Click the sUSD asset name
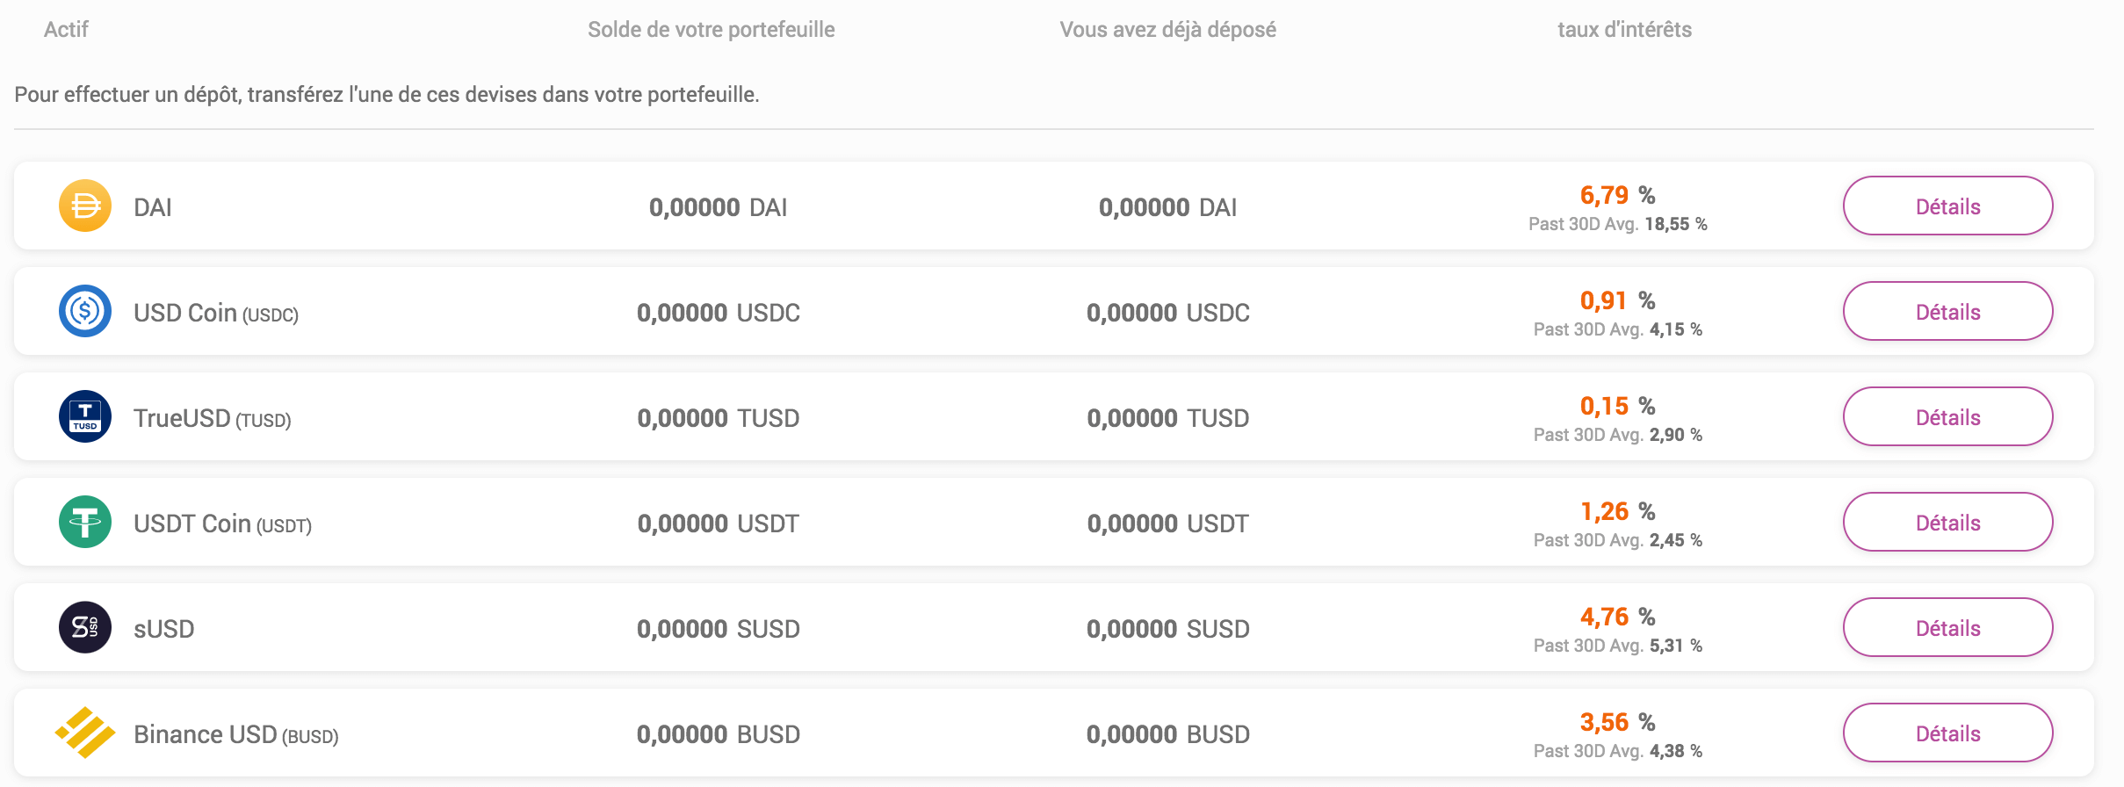Viewport: 2124px width, 787px height. [x=164, y=629]
